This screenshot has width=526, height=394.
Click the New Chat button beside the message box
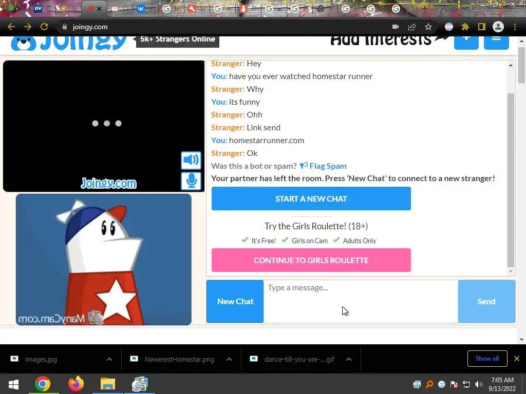click(235, 301)
